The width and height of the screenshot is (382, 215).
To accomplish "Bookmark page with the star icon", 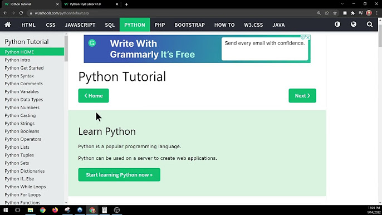I will click(x=335, y=13).
